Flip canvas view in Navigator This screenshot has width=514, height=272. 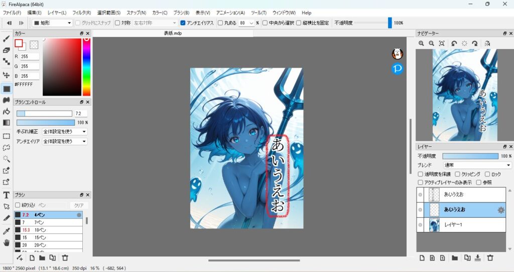click(487, 43)
